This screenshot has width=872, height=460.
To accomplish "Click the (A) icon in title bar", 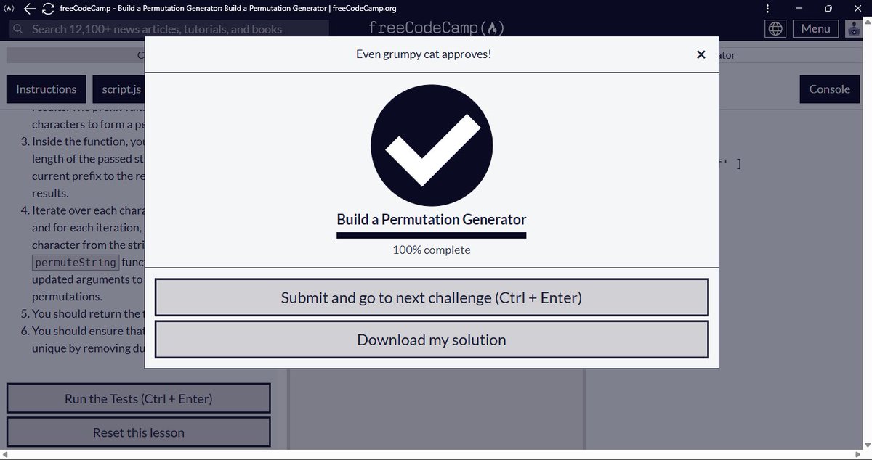I will pyautogui.click(x=9, y=8).
